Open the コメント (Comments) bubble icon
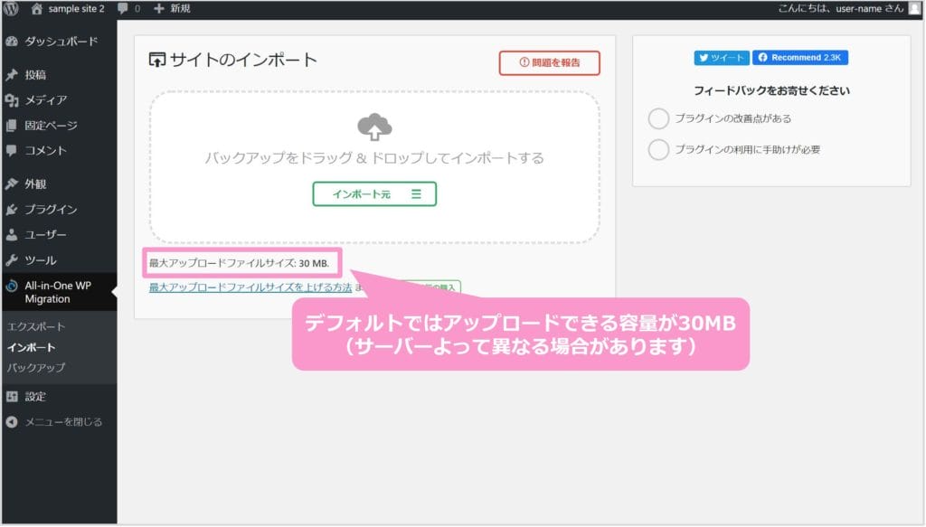 pos(12,150)
